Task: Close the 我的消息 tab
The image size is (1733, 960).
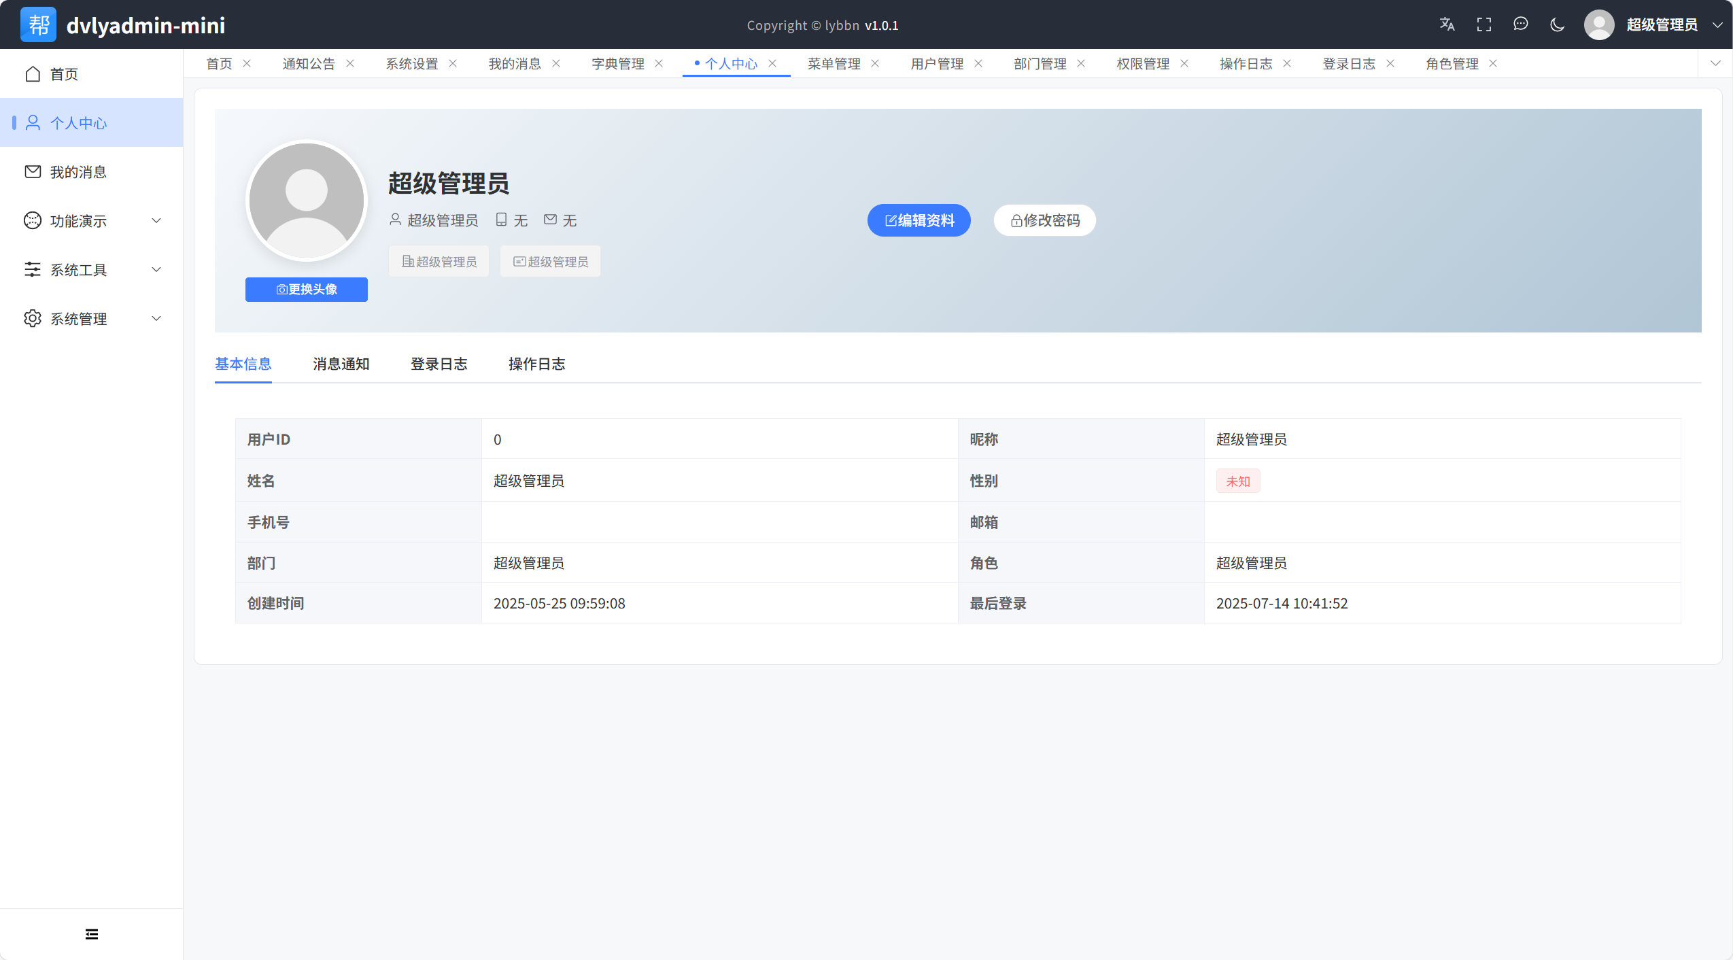Action: point(556,63)
